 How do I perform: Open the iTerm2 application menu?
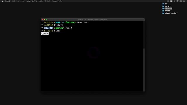click(8, 1)
